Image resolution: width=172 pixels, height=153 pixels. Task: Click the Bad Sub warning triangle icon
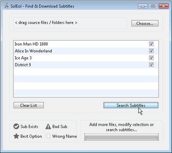[48, 127]
